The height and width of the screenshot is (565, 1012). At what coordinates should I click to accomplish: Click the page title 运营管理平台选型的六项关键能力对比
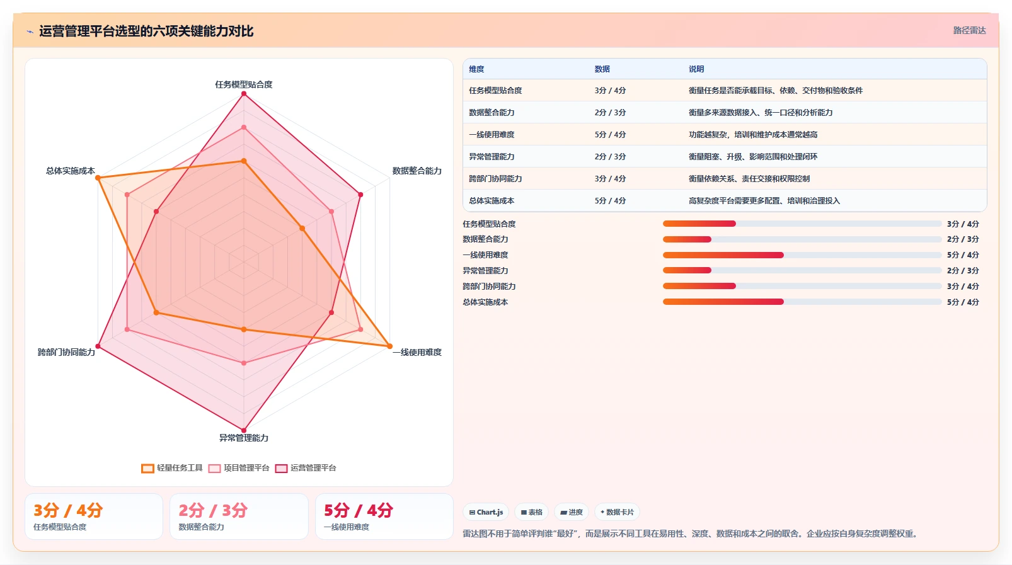pos(146,31)
